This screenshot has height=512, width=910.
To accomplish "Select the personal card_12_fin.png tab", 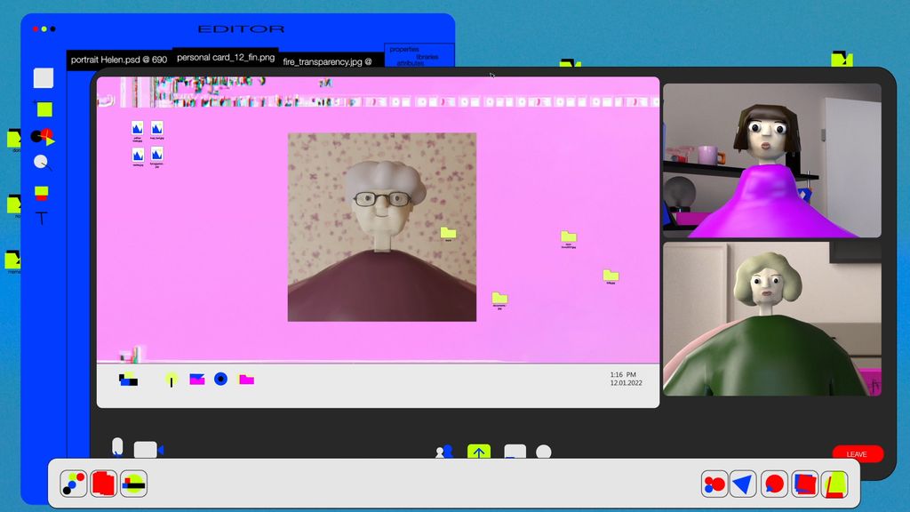I will tap(226, 58).
